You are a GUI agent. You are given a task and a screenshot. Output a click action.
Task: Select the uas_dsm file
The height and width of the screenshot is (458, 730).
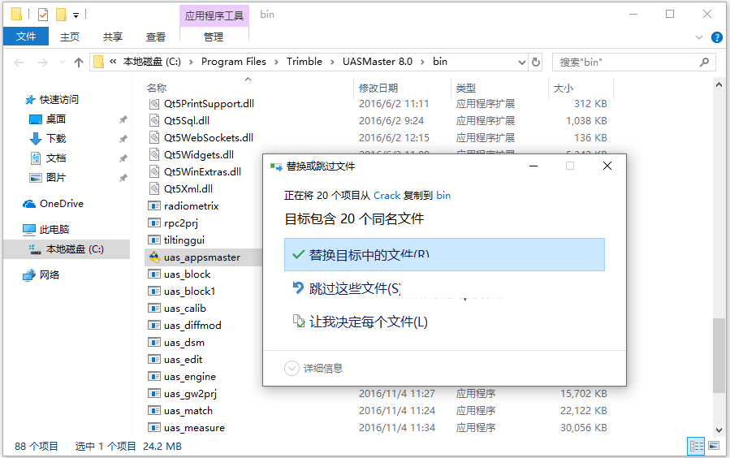tap(184, 343)
